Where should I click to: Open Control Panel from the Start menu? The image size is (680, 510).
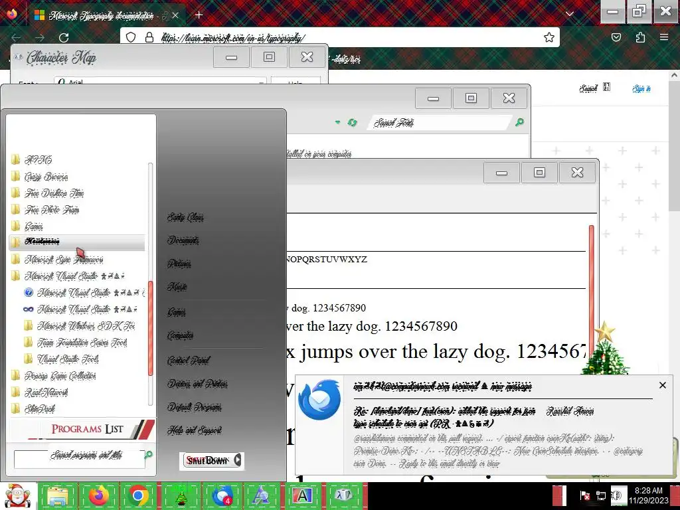(188, 361)
